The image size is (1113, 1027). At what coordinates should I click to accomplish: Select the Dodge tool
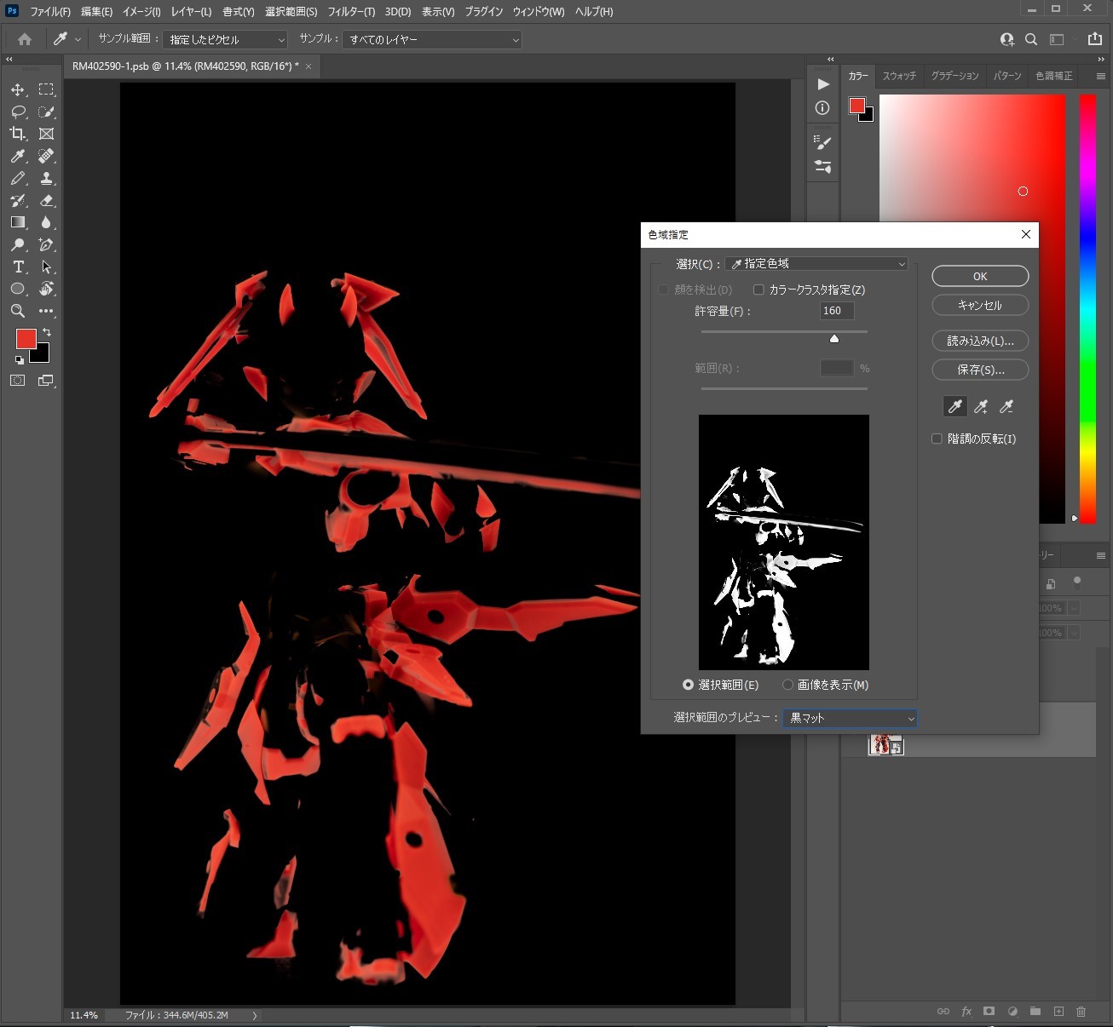point(18,244)
